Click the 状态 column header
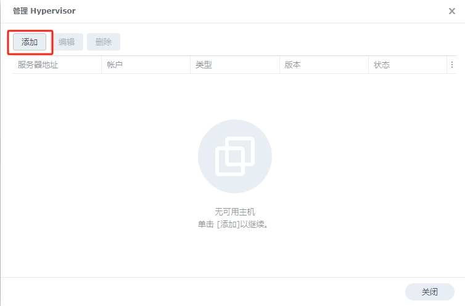This screenshot has width=465, height=306. [x=381, y=65]
